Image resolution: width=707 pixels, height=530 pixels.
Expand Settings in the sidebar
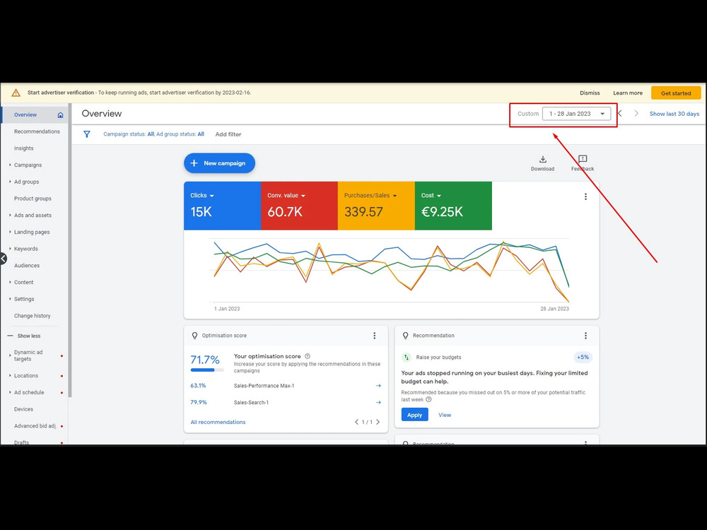pyautogui.click(x=10, y=299)
